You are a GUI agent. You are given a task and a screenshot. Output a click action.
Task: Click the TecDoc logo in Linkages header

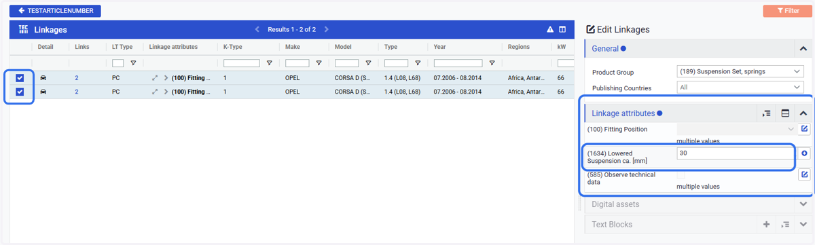tap(22, 30)
